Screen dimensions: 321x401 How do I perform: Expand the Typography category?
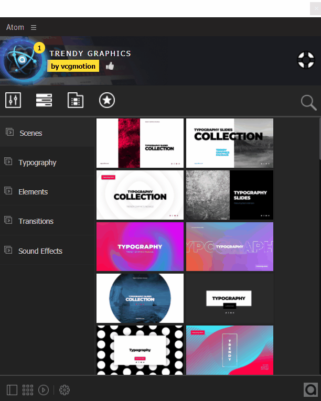[37, 162]
